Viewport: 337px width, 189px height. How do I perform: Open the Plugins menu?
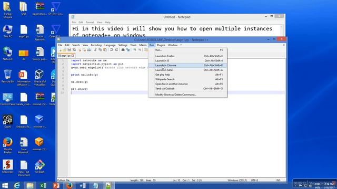161,45
